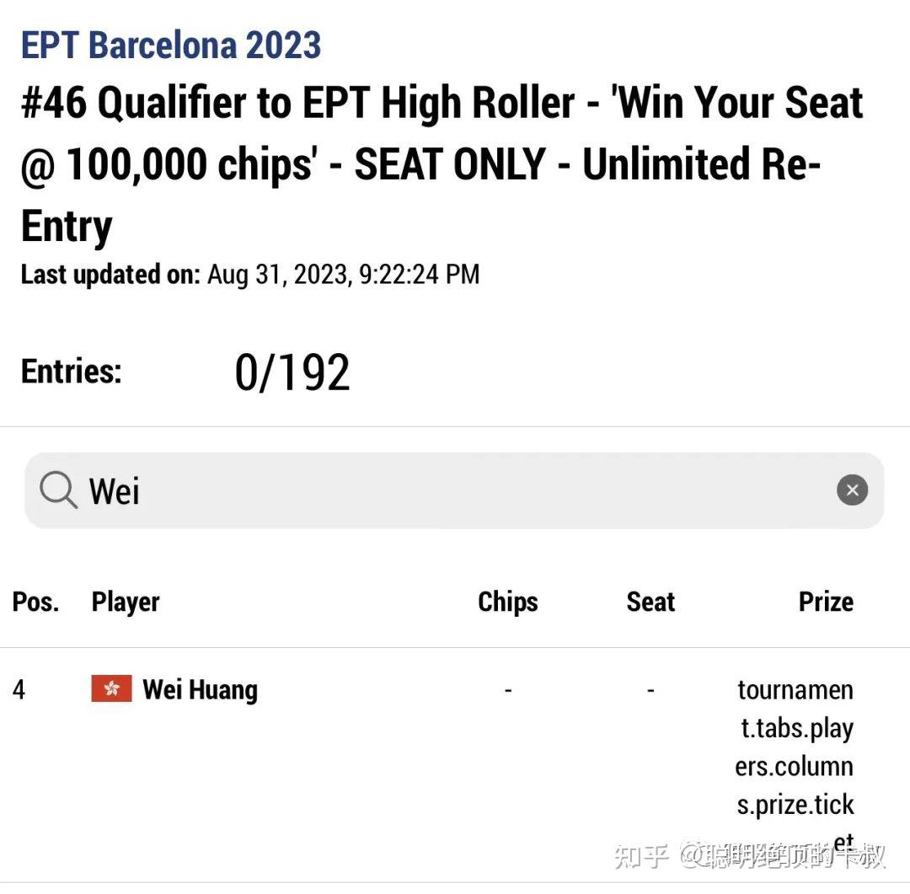910x894 pixels.
Task: Sort by the Prize column header
Action: pyautogui.click(x=826, y=602)
